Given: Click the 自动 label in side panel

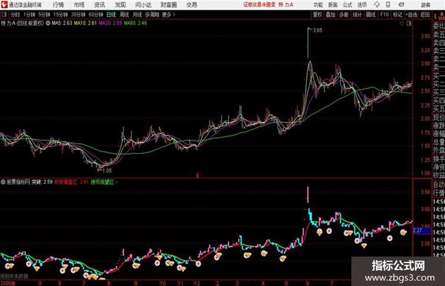Looking at the screenshot, I should pyautogui.click(x=439, y=185).
